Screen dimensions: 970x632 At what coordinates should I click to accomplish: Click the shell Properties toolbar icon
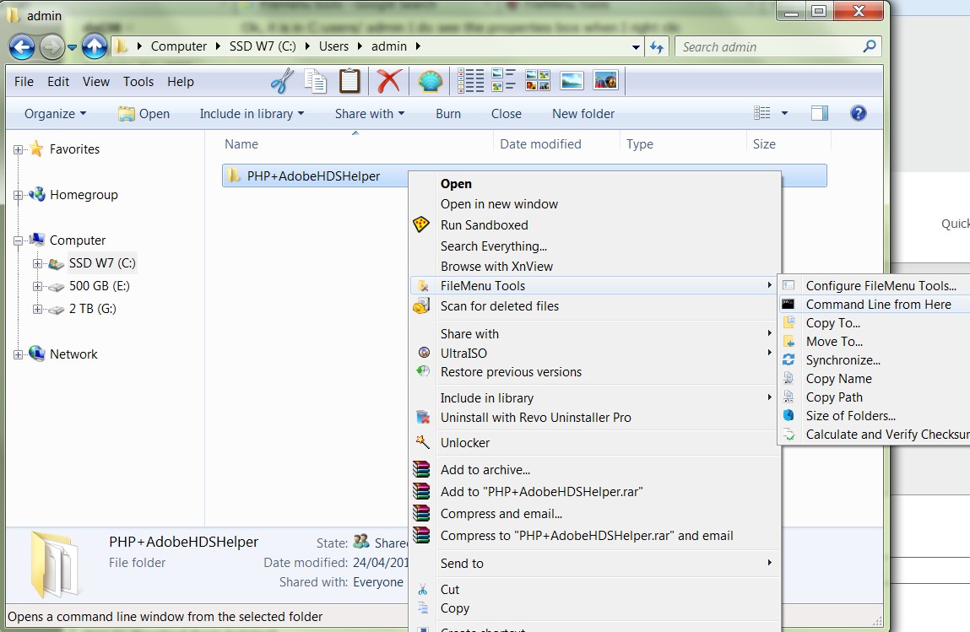[x=430, y=81]
